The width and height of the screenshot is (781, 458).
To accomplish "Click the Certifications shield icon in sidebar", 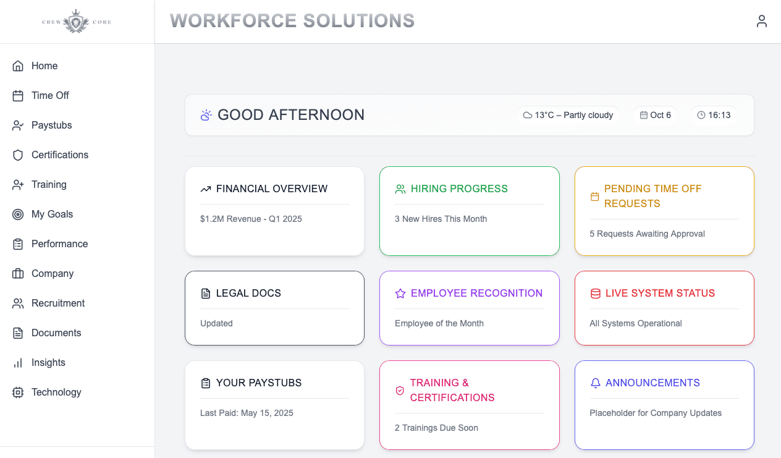I will coord(18,155).
